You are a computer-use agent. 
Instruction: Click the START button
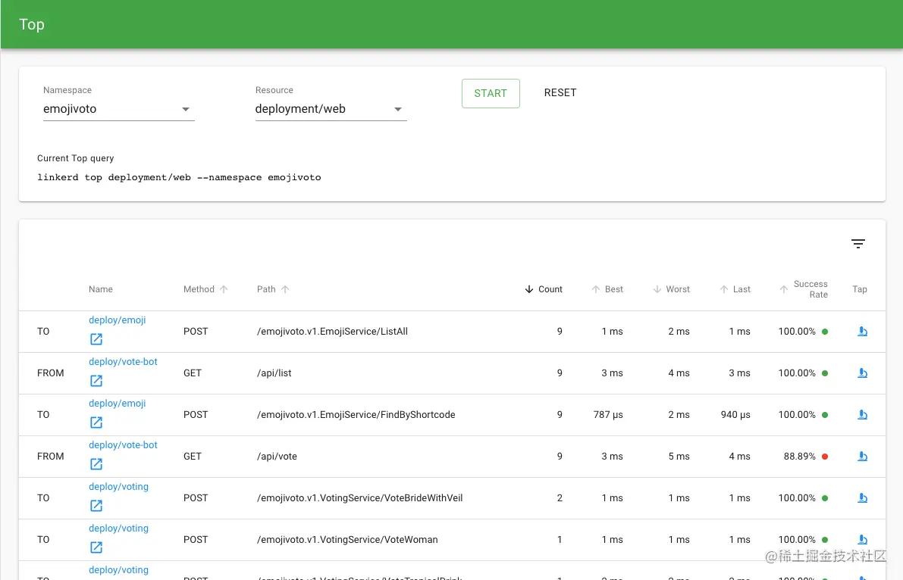(491, 93)
